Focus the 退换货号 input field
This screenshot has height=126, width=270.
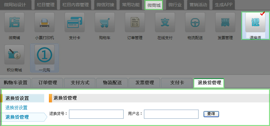(96, 114)
